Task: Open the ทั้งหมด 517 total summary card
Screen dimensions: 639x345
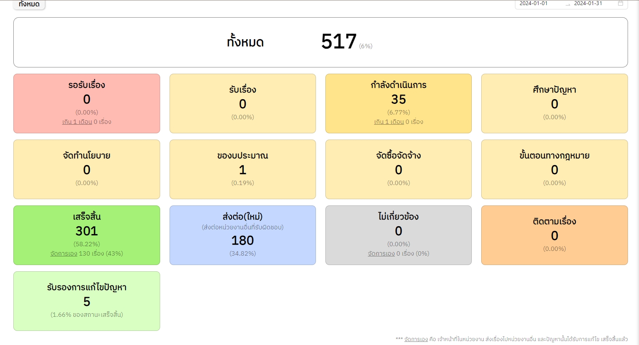Action: pos(320,42)
